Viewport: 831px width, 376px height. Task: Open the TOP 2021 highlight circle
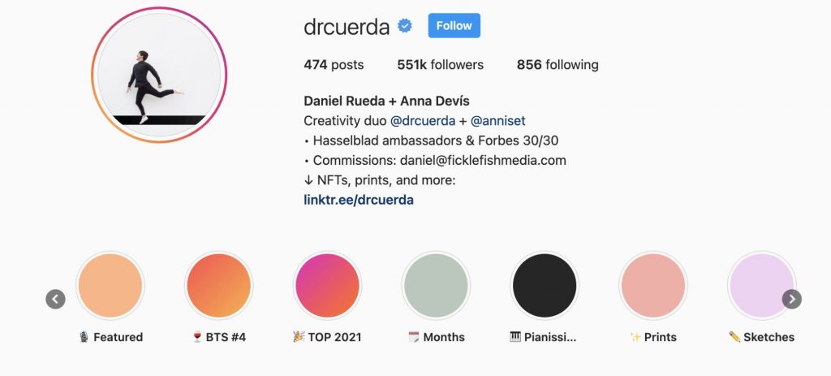[326, 286]
